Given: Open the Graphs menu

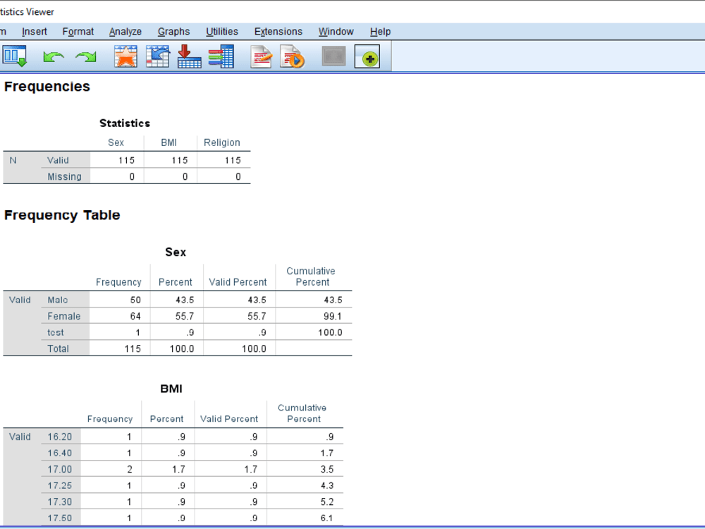Looking at the screenshot, I should coord(173,31).
